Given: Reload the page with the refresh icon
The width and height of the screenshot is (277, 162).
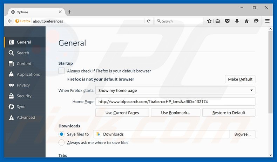Looking at the screenshot, I should (x=149, y=21).
